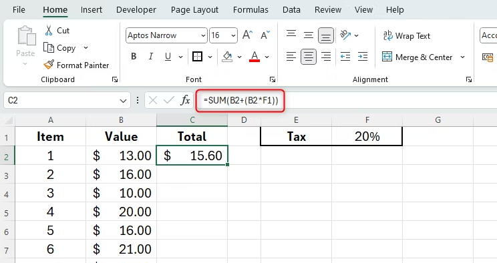The image size is (497, 263).
Task: Open the Page Layout tab
Action: (194, 10)
